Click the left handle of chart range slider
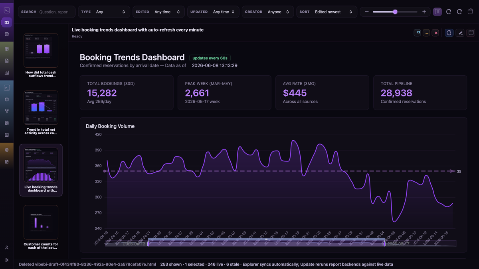 (x=148, y=243)
